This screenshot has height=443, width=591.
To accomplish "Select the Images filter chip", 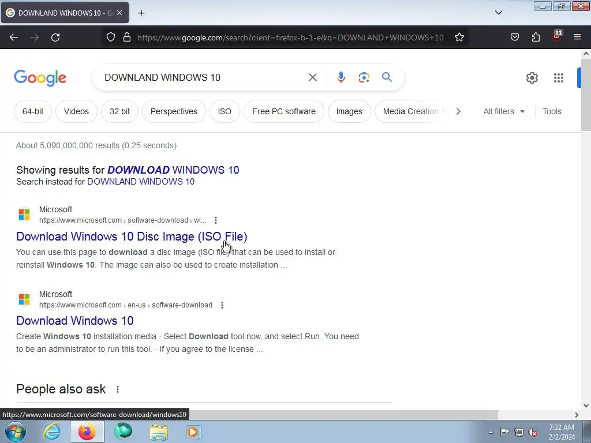I will 349,111.
